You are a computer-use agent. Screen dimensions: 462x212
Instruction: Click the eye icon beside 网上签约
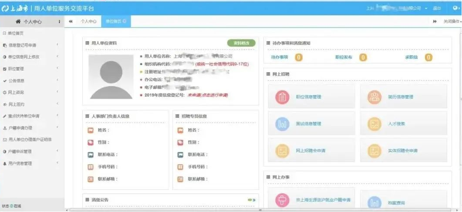[x=4, y=104]
